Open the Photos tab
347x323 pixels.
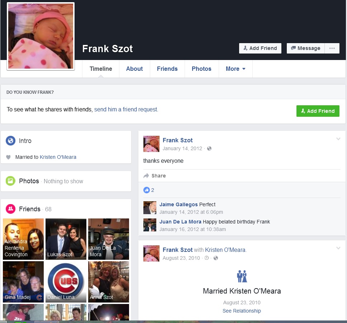pyautogui.click(x=201, y=69)
